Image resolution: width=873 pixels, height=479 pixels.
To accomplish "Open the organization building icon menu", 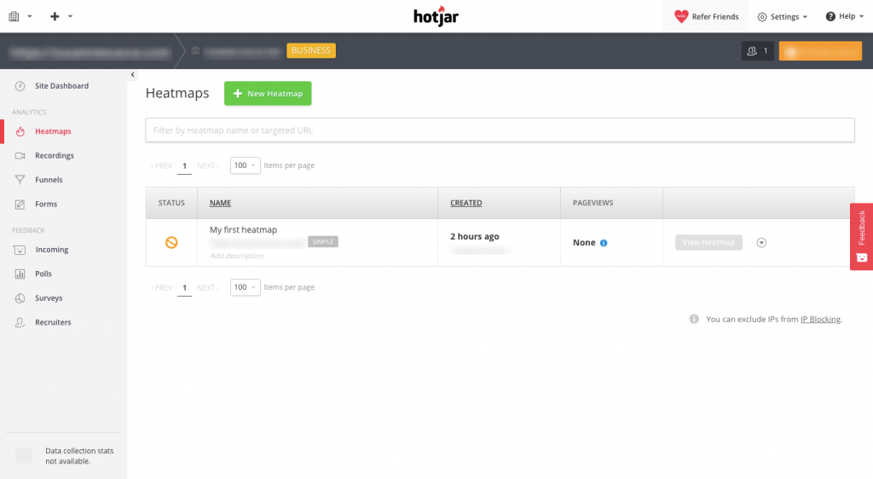I will (14, 17).
